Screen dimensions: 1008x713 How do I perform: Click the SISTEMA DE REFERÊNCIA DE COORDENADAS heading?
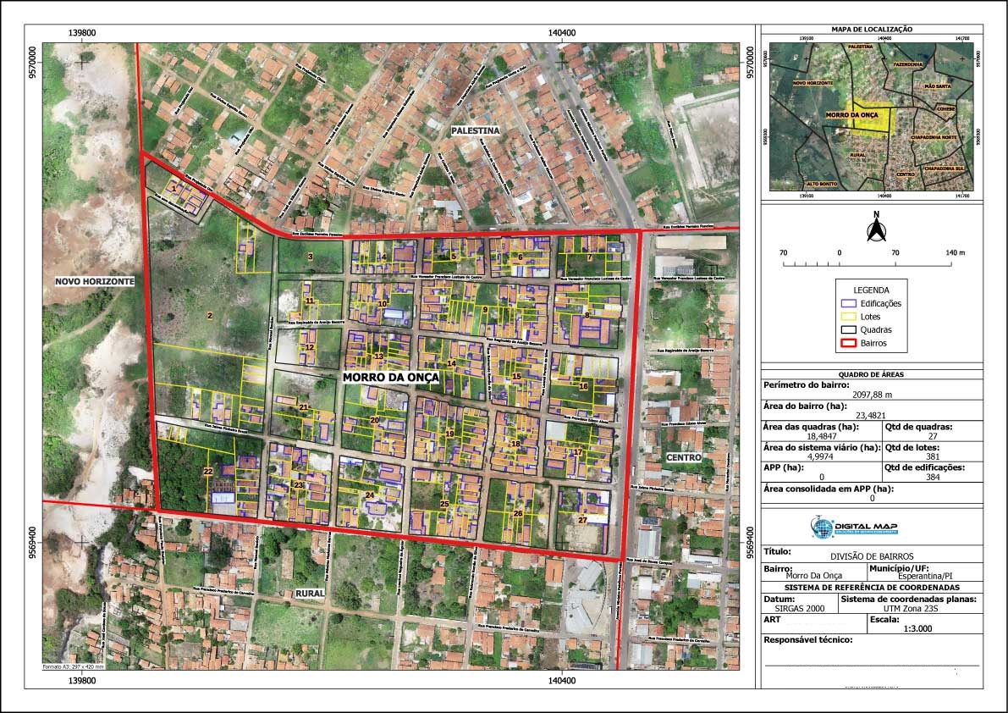point(872,588)
